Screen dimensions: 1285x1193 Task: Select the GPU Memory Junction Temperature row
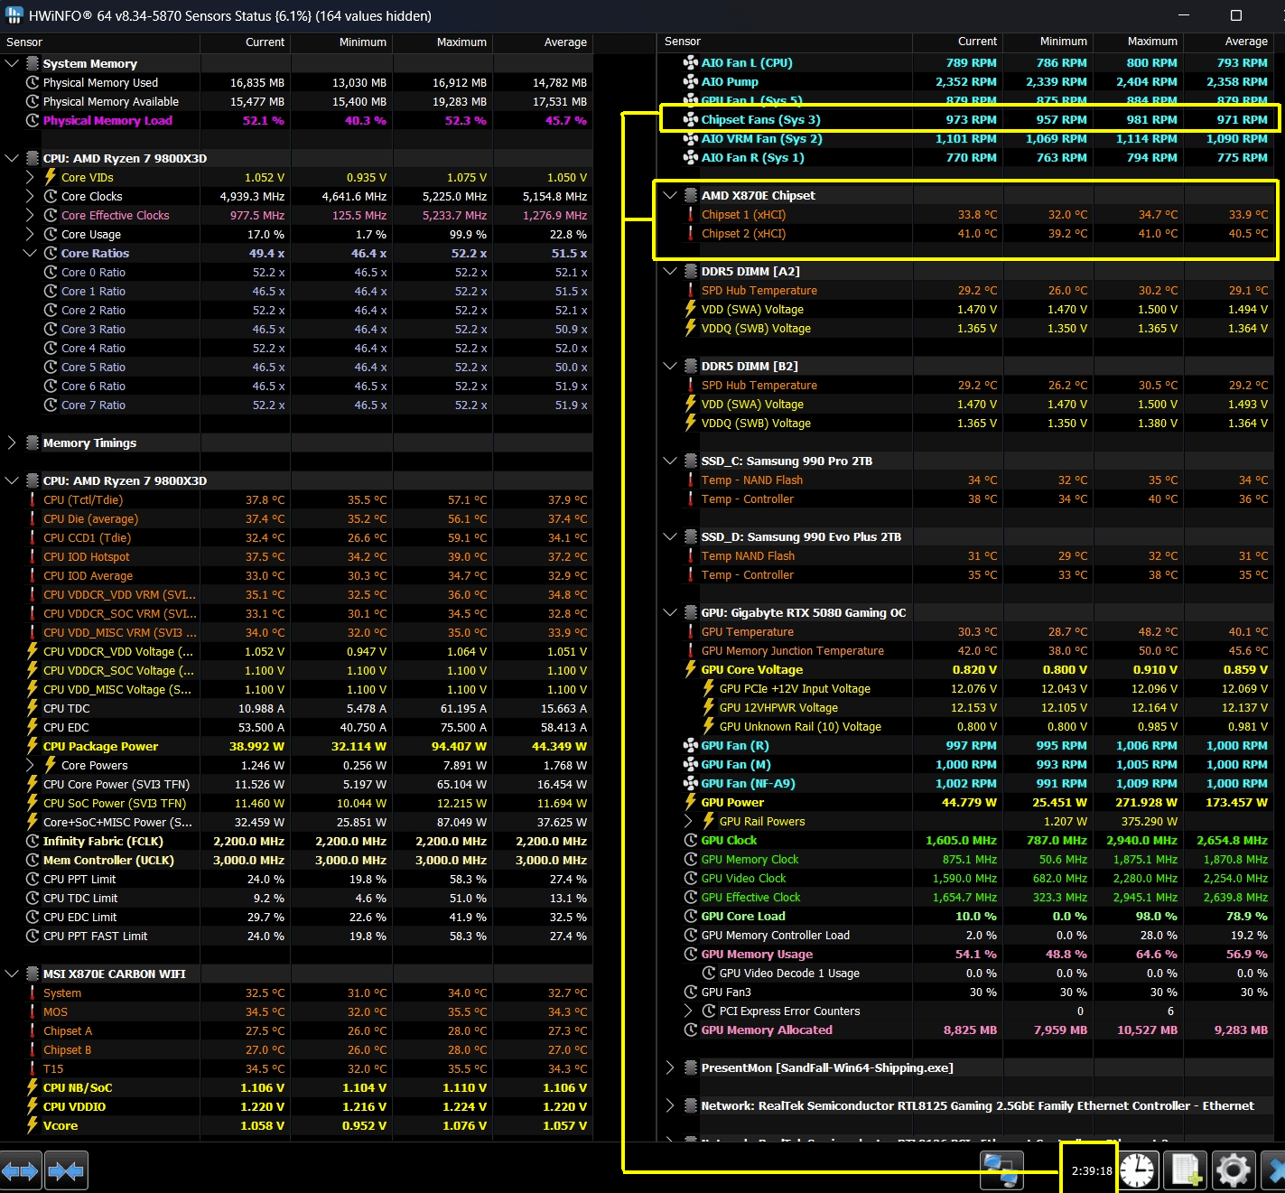point(965,650)
